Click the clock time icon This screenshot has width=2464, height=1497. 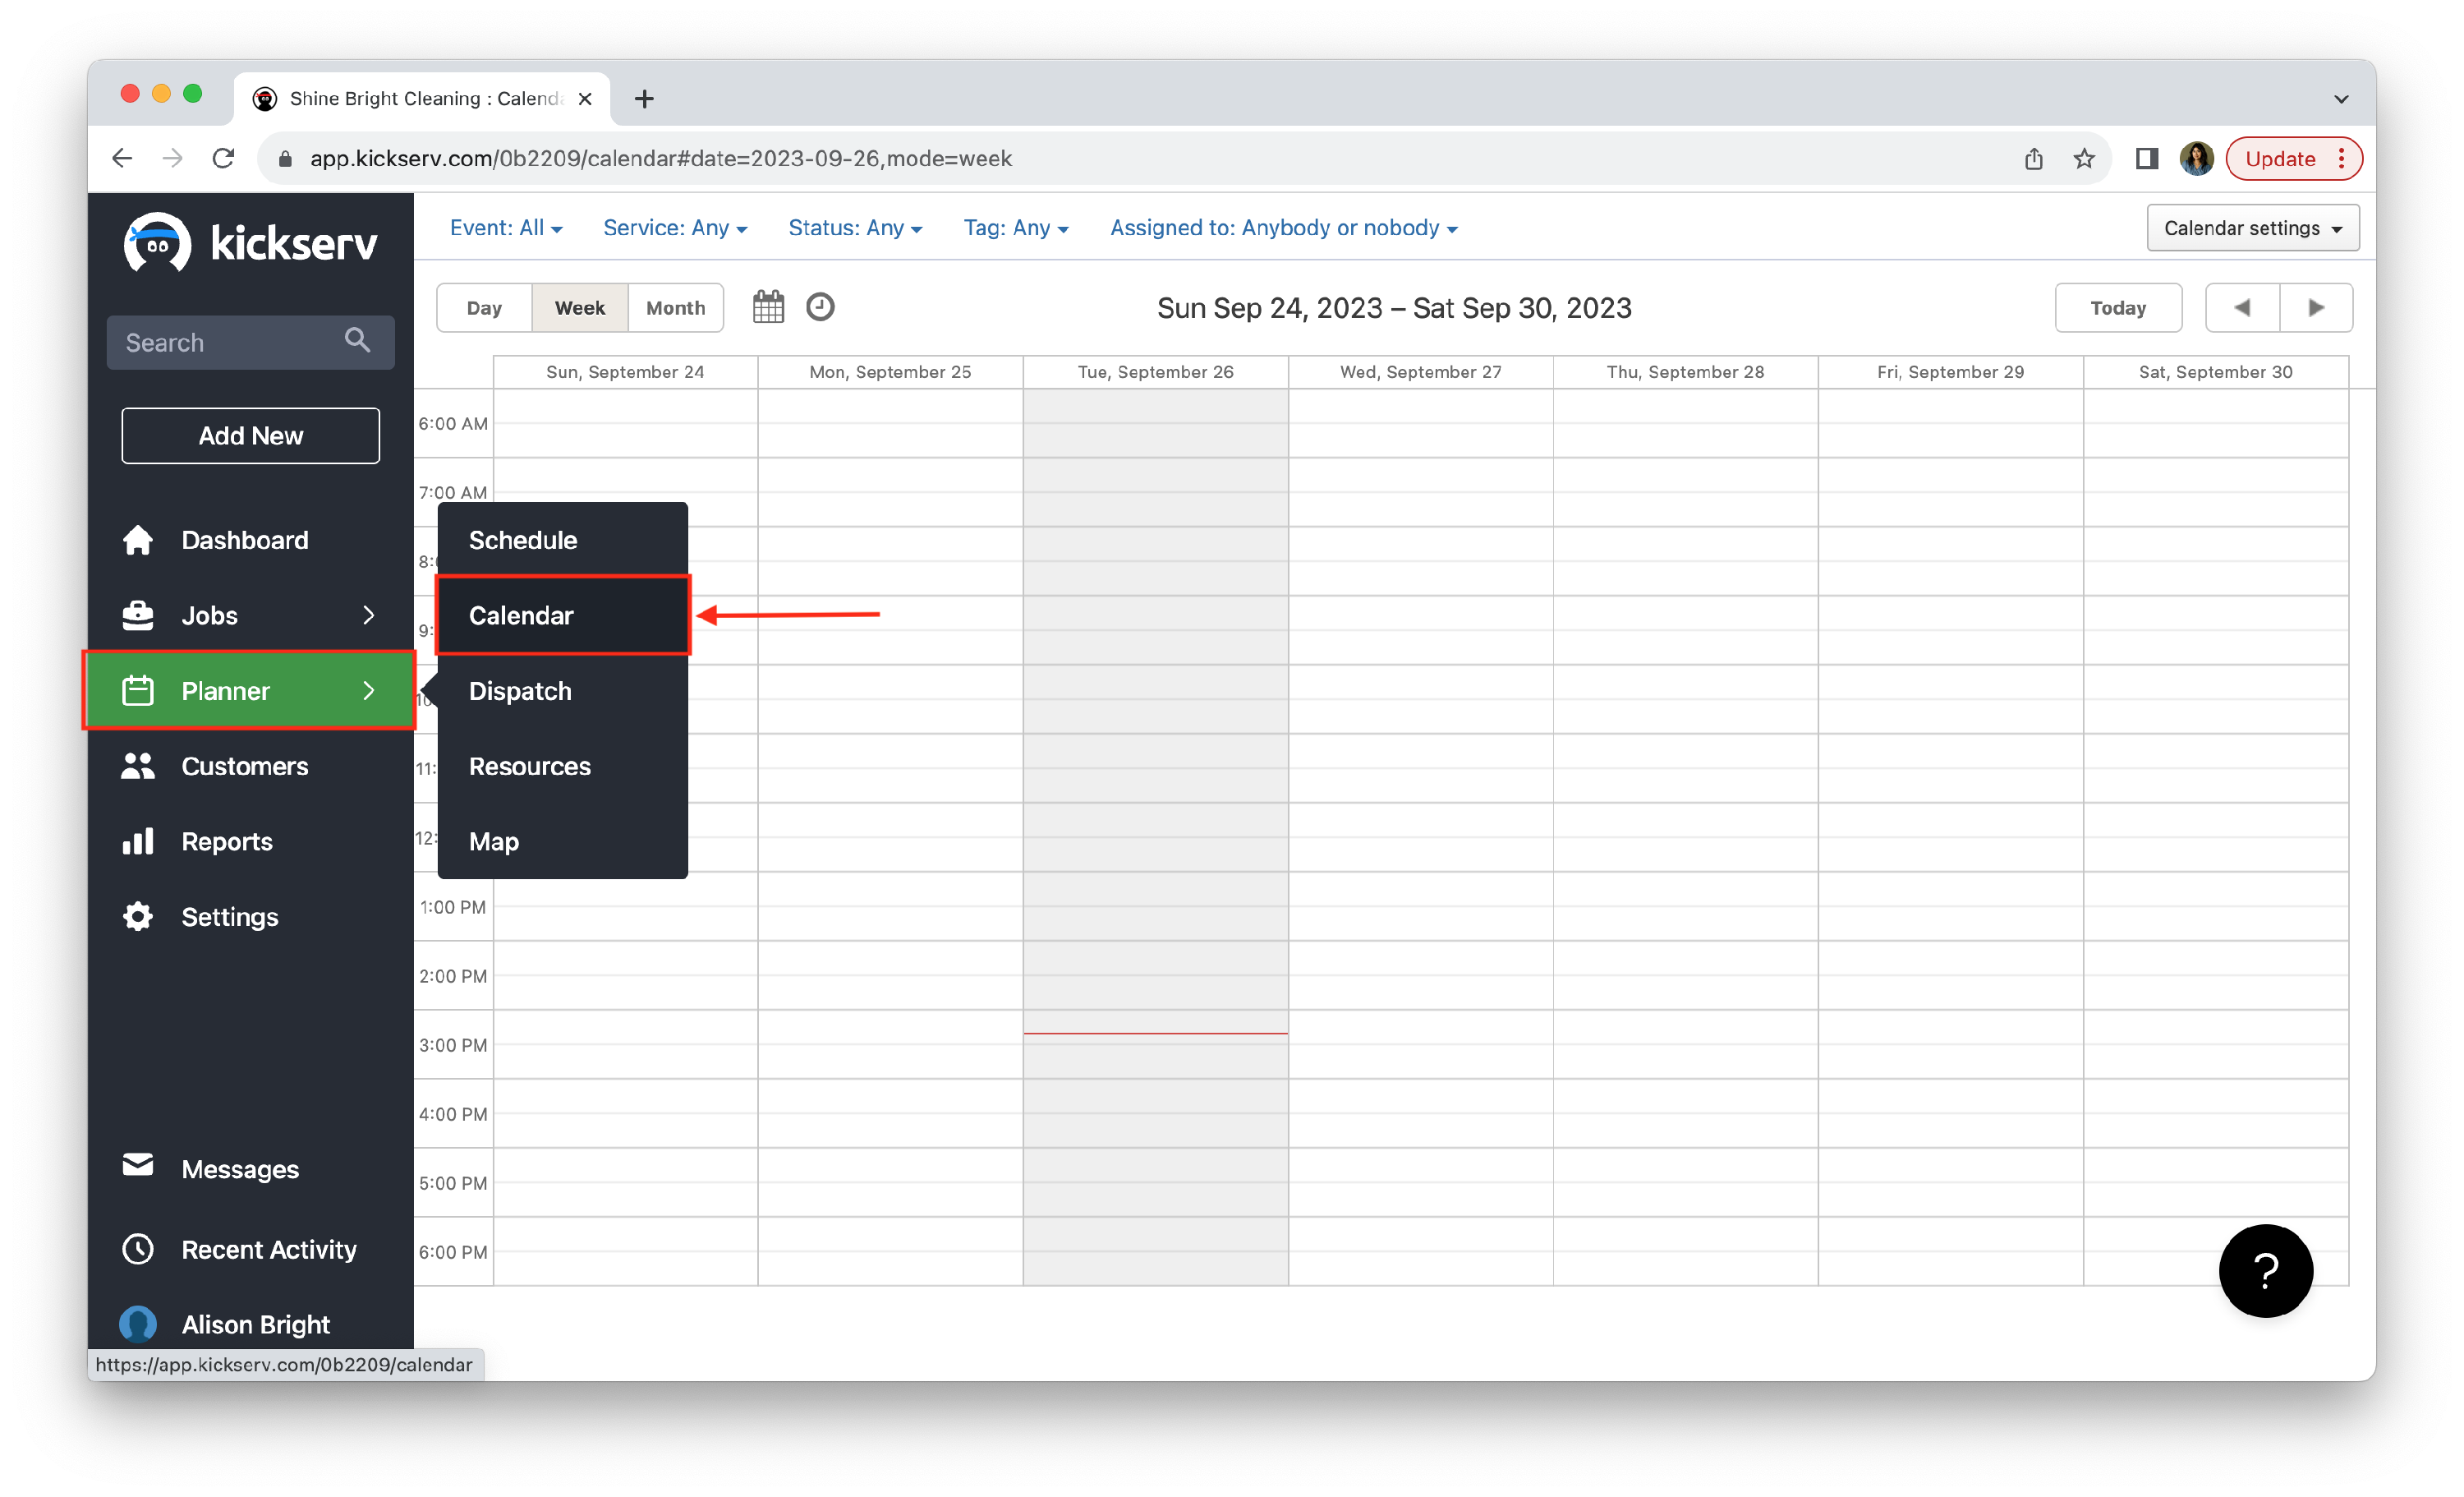[820, 307]
